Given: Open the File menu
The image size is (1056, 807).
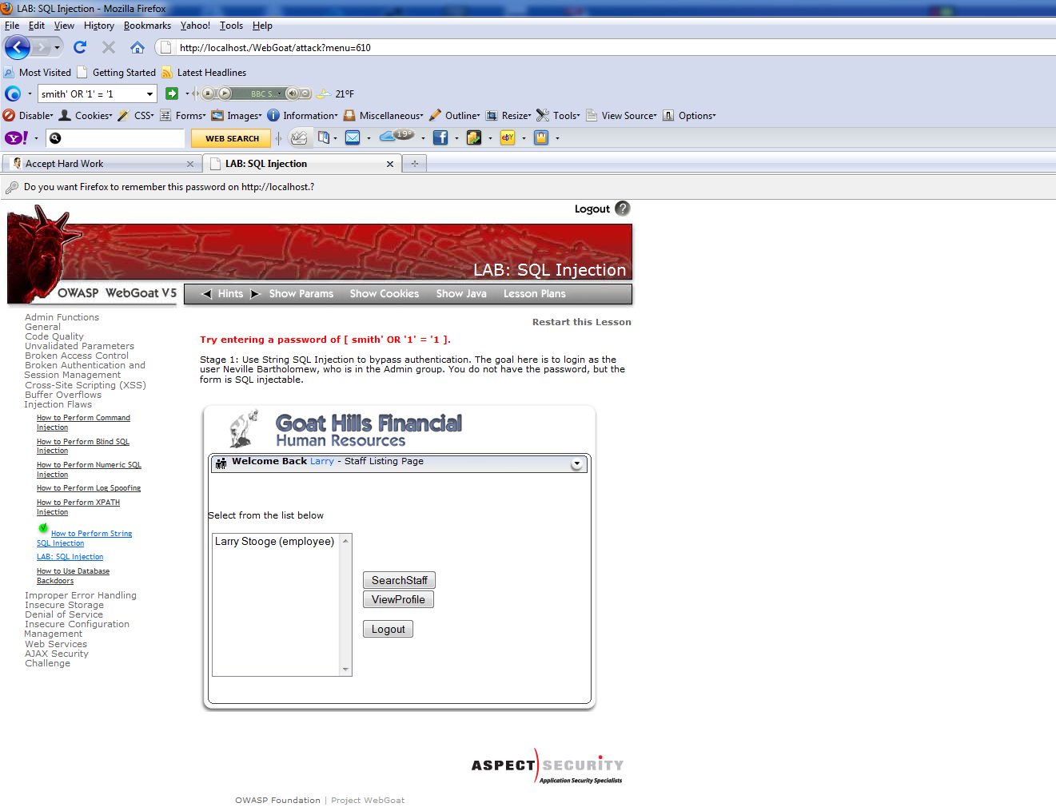Looking at the screenshot, I should click(x=12, y=26).
